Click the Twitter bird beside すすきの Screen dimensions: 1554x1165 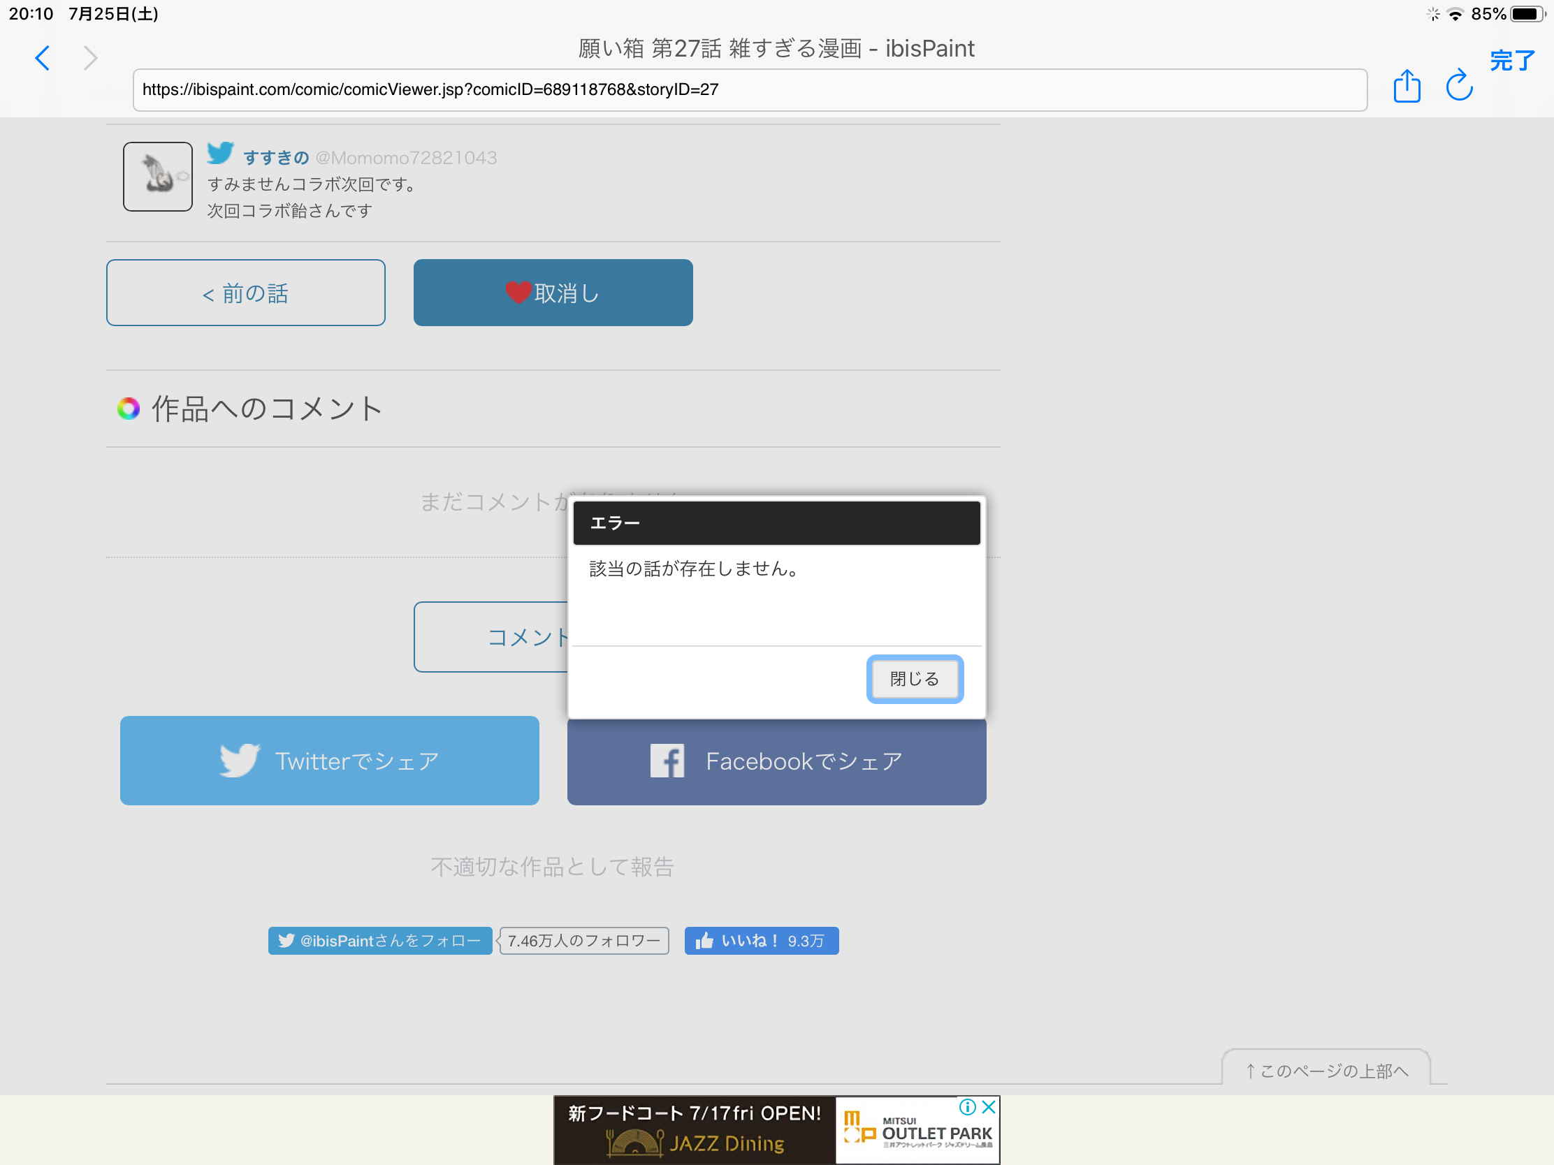220,153
